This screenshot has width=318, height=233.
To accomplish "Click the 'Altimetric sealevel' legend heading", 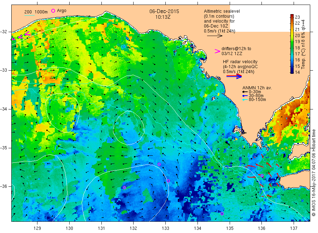I will click(x=222, y=11).
